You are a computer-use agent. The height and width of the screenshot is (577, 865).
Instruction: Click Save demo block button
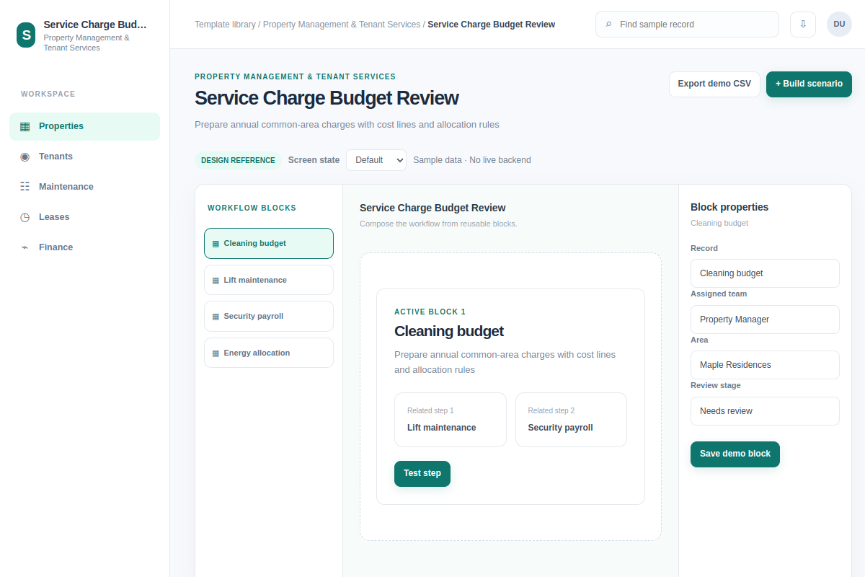735,454
